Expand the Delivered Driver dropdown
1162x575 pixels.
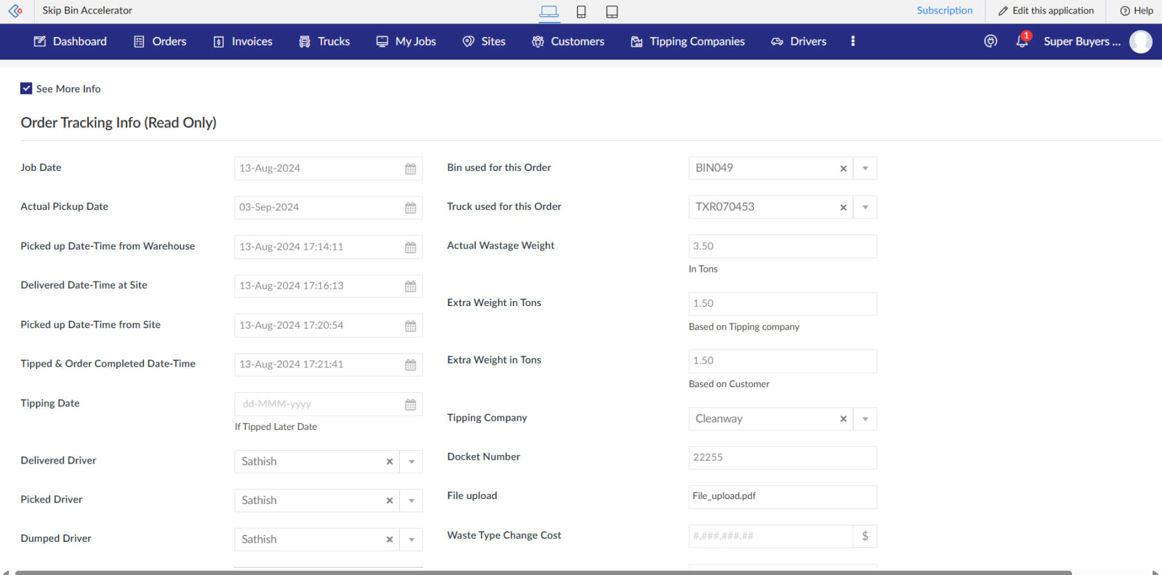[x=411, y=462]
